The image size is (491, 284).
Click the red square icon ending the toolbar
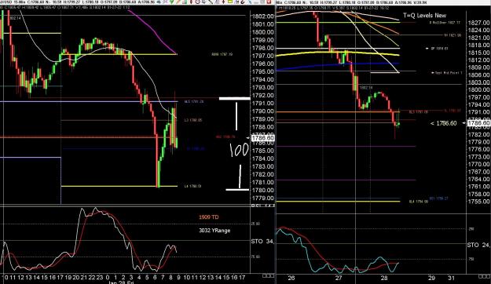tap(269, 2)
